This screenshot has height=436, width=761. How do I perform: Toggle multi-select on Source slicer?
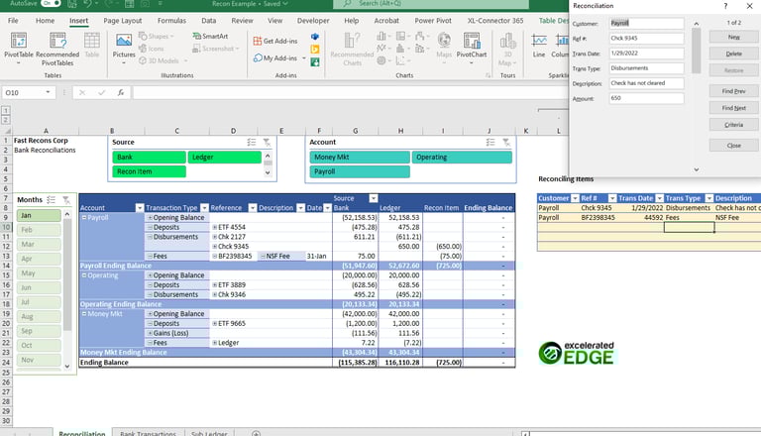(x=251, y=143)
